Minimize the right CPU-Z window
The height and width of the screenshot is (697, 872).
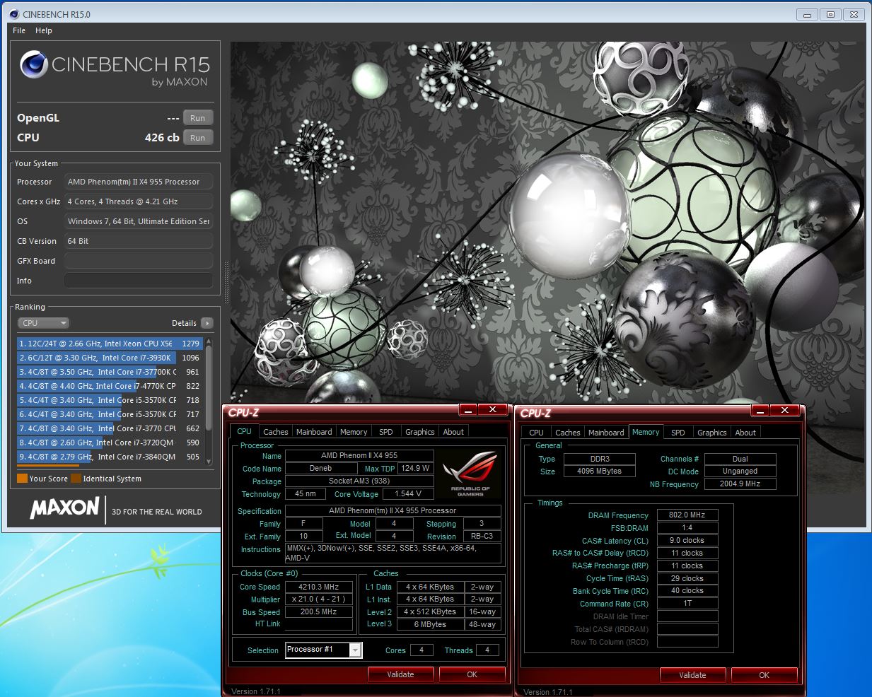pos(760,411)
